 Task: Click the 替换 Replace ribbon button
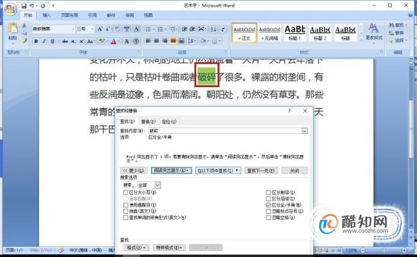tap(396, 33)
